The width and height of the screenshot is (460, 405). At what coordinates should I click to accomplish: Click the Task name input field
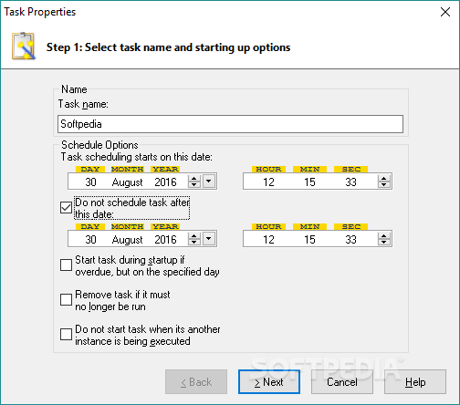pyautogui.click(x=230, y=124)
